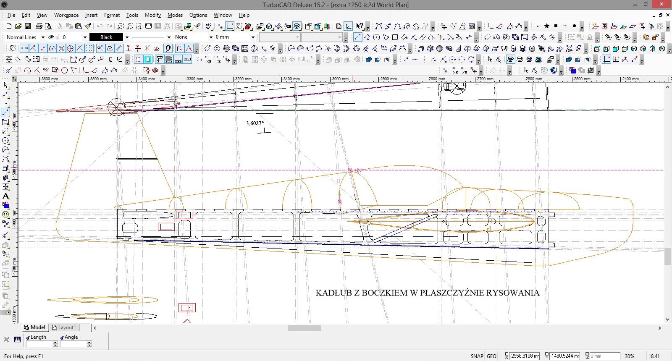Image resolution: width=672 pixels, height=361 pixels.
Task: Expand the Black pen color dropdown
Action: (x=127, y=37)
